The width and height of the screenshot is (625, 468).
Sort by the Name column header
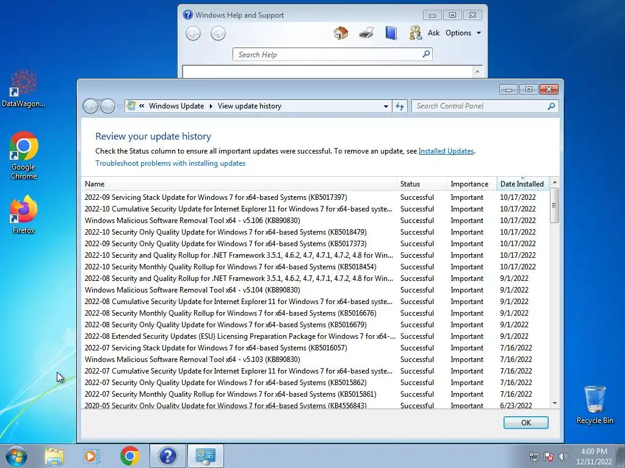click(239, 184)
